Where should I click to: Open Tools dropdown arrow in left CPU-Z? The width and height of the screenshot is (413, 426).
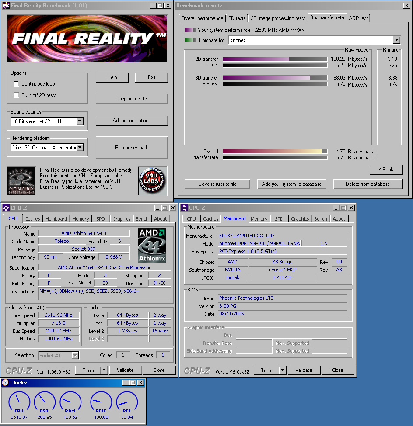[104, 370]
